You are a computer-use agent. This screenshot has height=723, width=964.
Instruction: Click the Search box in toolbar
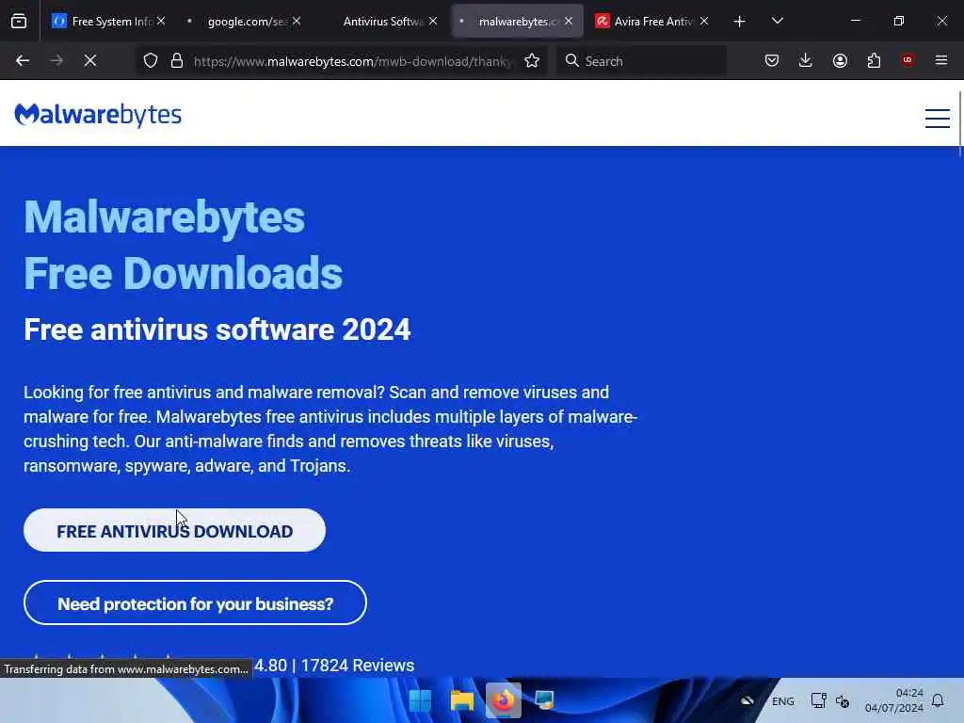click(641, 61)
